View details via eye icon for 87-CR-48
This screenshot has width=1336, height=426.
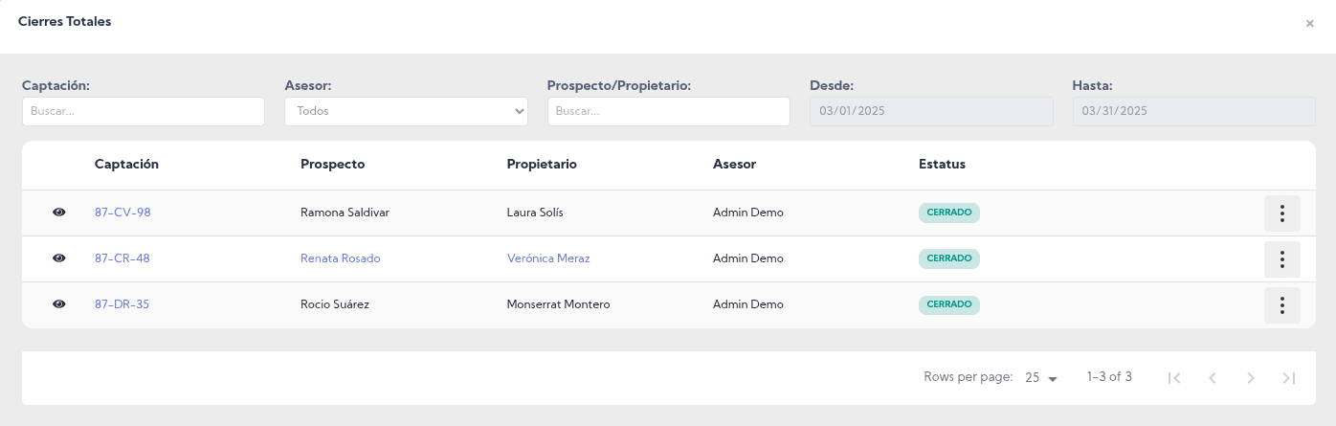(x=59, y=258)
